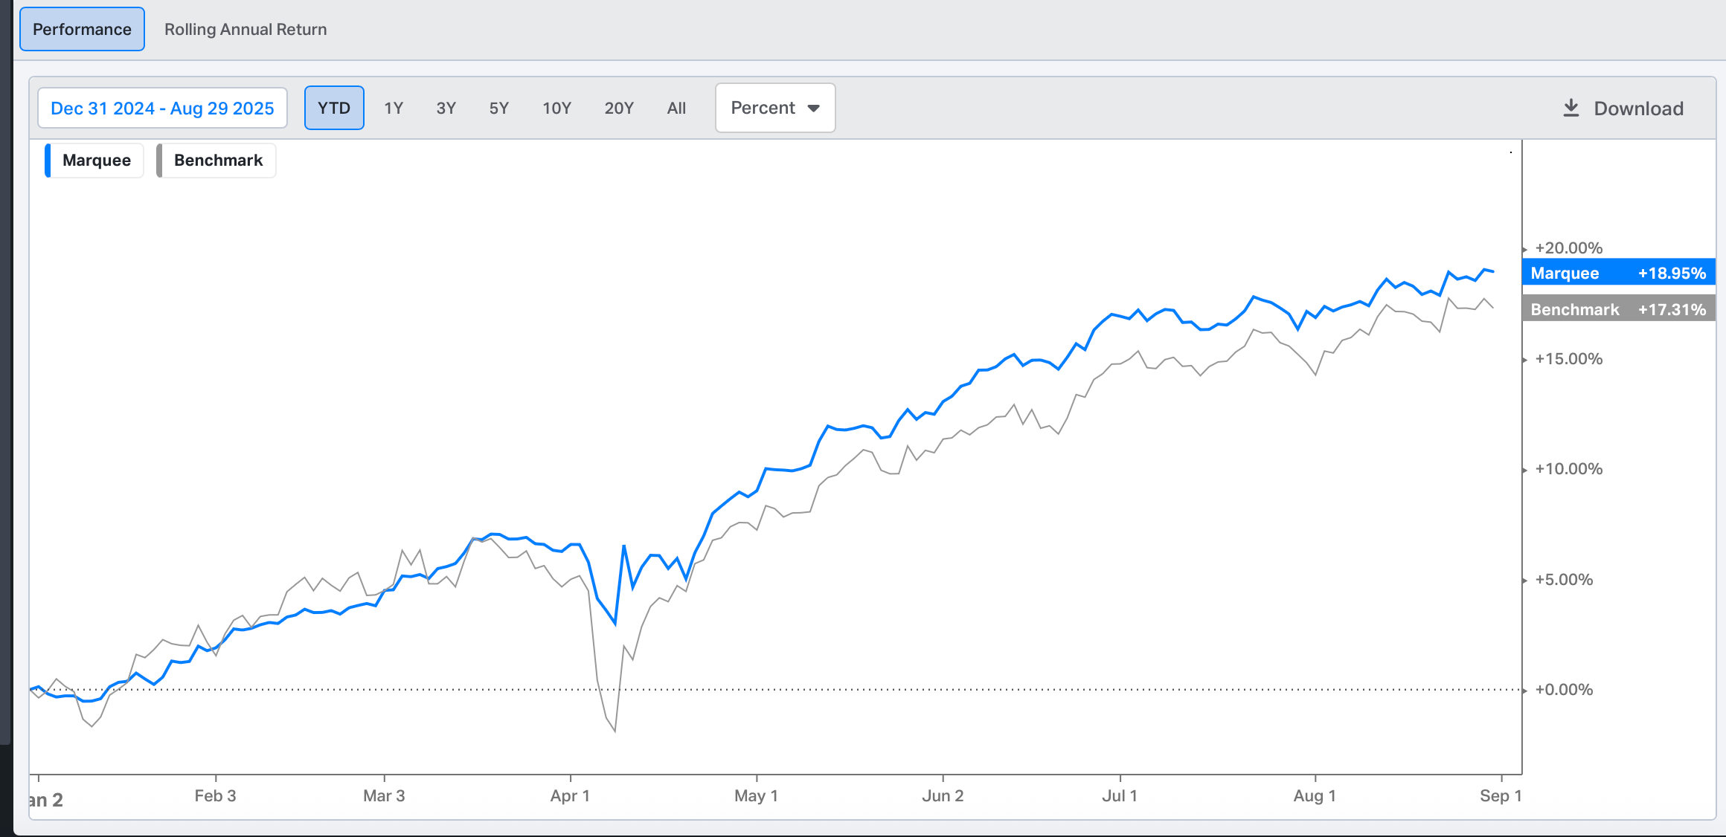
Task: Select the YTD time range
Action: coord(334,109)
